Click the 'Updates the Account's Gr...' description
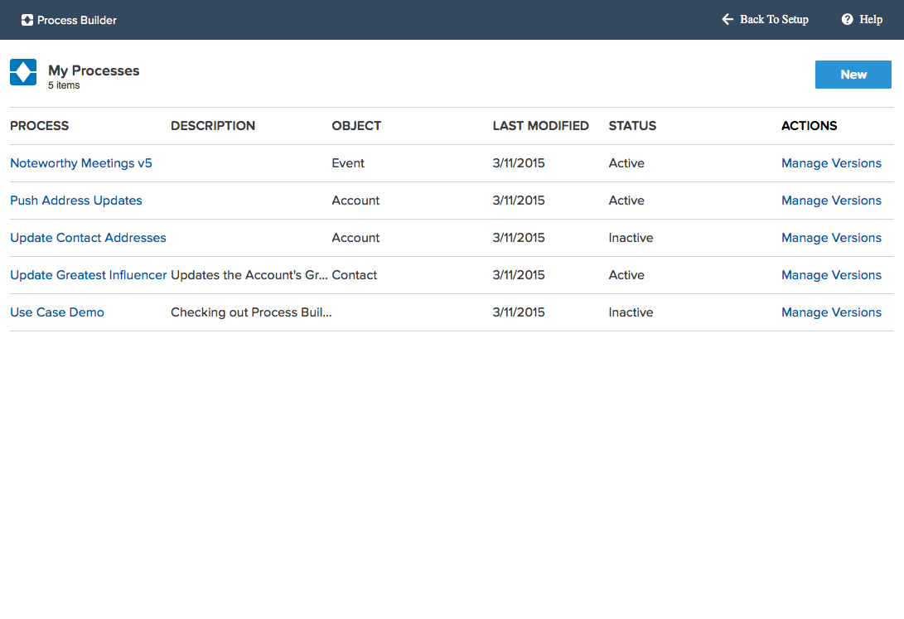The height and width of the screenshot is (619, 904). point(249,275)
